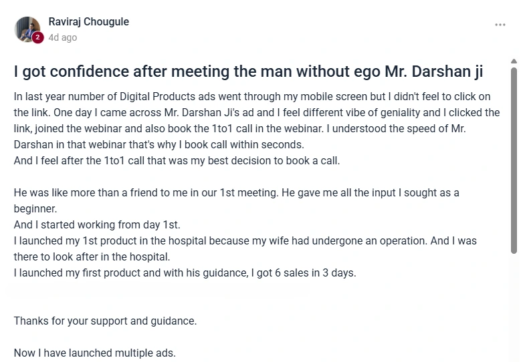
Task: Click the line mentioning 6 sales in 3 days
Action: point(185,273)
